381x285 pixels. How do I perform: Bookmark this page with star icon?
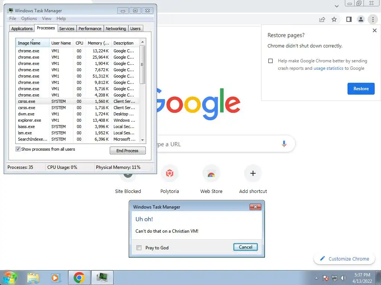click(x=334, y=19)
